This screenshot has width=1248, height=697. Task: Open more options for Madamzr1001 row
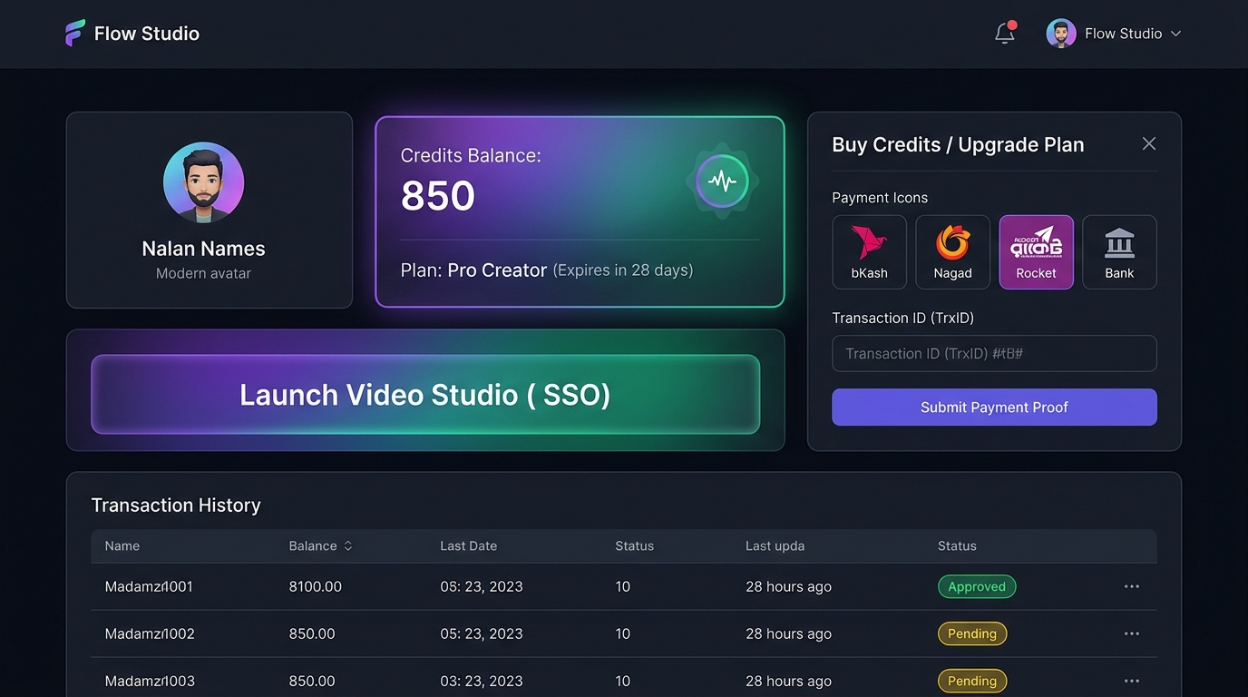coord(1131,586)
